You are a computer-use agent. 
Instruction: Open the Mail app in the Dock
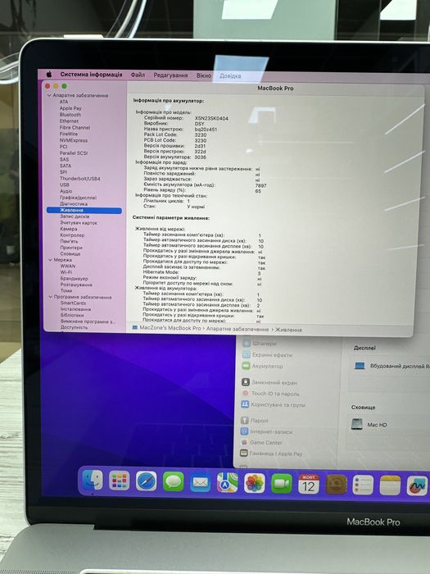pos(201,482)
